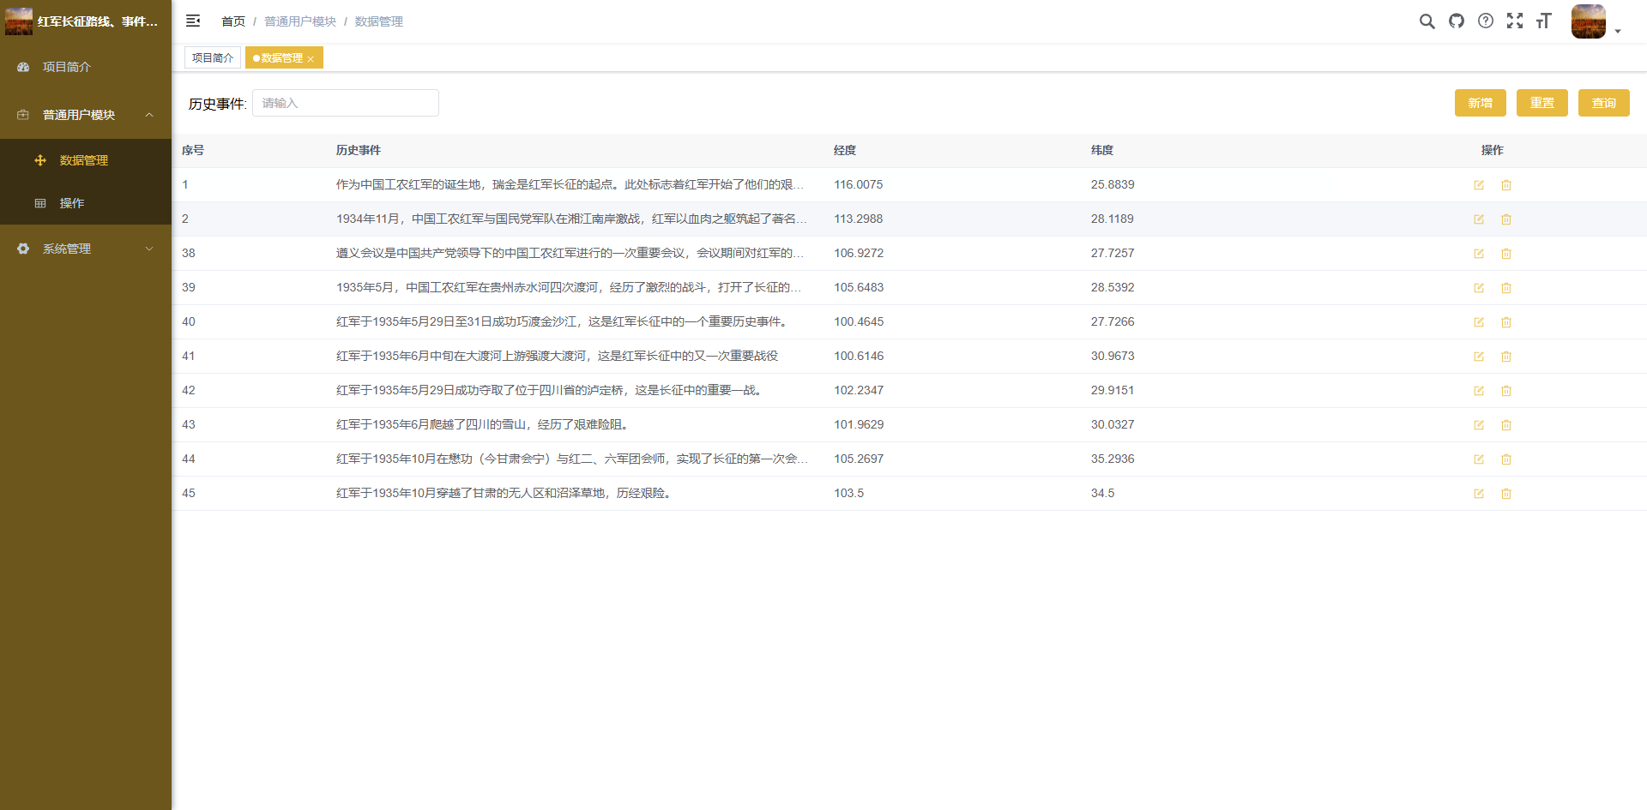The image size is (1647, 810).
Task: Close the 数据管理 tab
Action: pyautogui.click(x=311, y=59)
